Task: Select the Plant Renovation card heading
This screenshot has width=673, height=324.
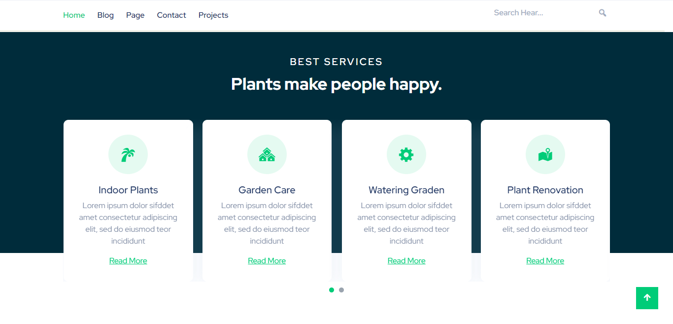Action: [x=545, y=190]
